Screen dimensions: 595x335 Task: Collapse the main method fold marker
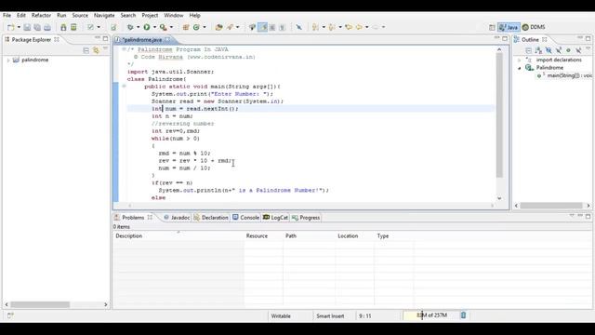[124, 87]
